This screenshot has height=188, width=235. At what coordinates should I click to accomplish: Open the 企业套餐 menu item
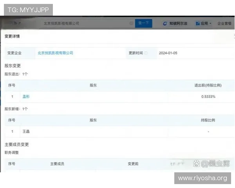pos(224,23)
